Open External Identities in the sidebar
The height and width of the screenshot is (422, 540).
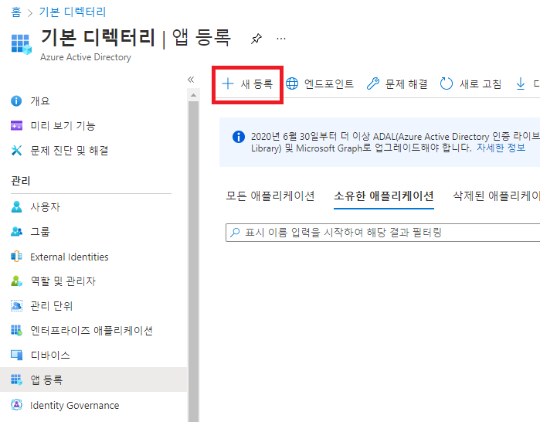[69, 257]
